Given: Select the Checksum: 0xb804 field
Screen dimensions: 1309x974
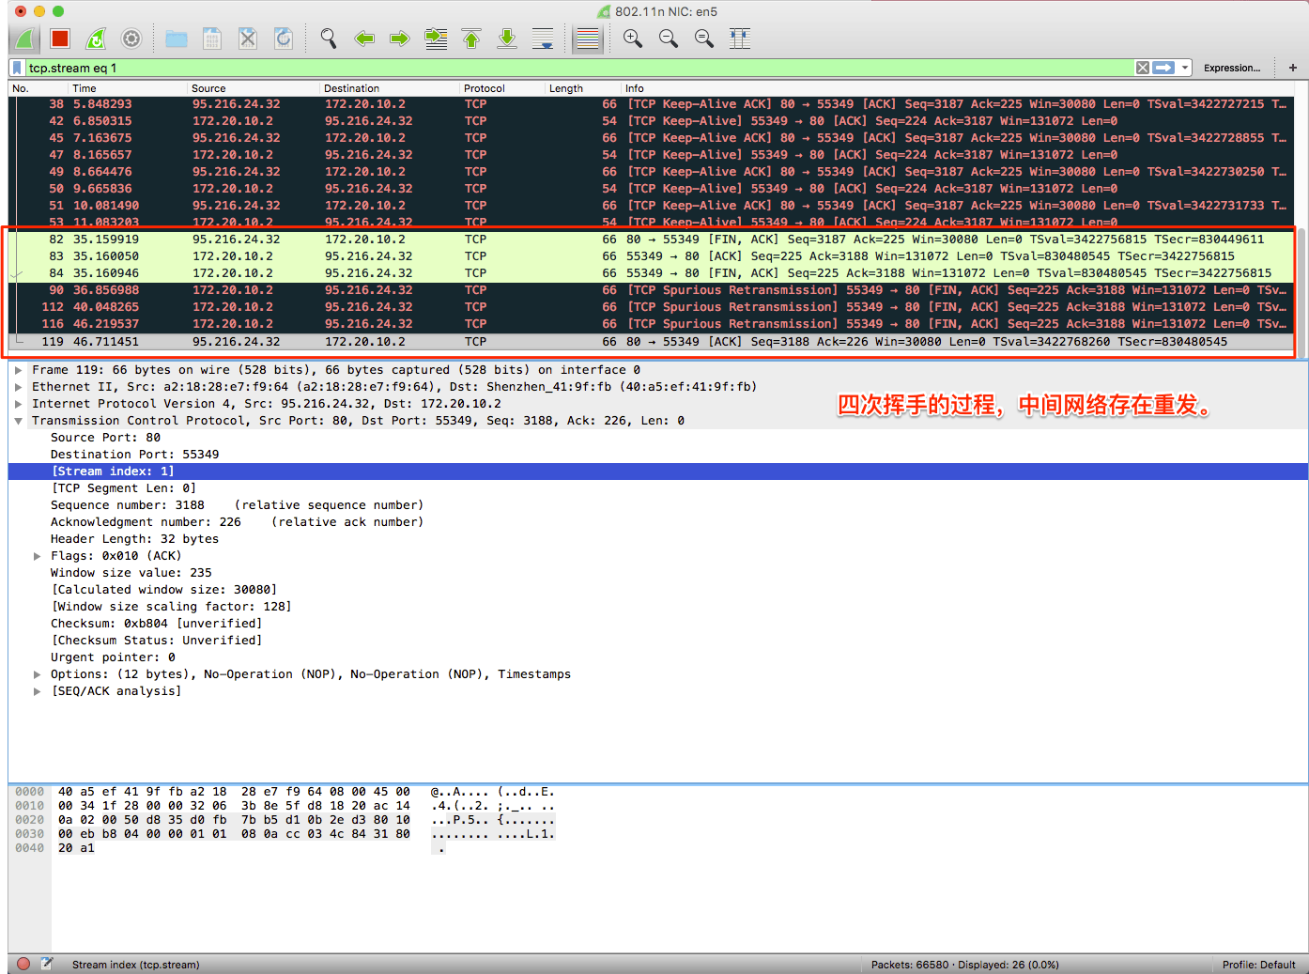Looking at the screenshot, I should click(x=657, y=624).
